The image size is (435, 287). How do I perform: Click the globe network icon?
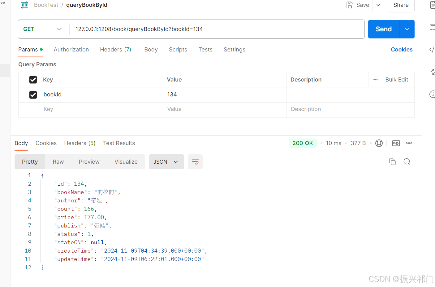coord(379,143)
